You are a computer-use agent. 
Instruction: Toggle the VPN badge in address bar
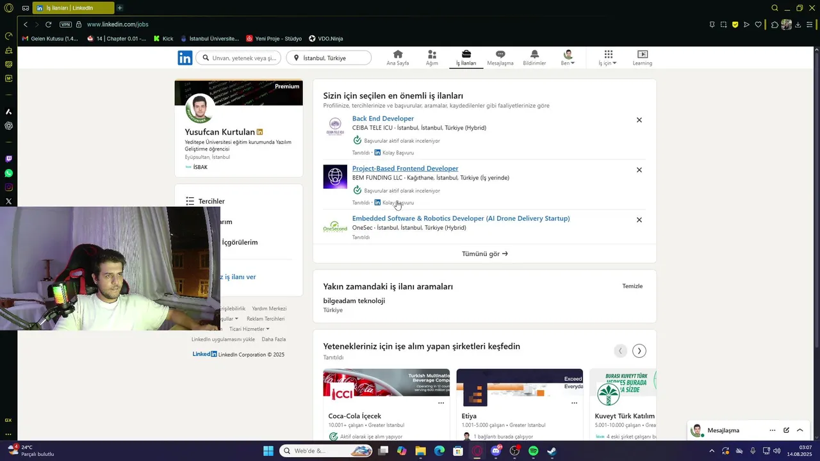coord(65,24)
